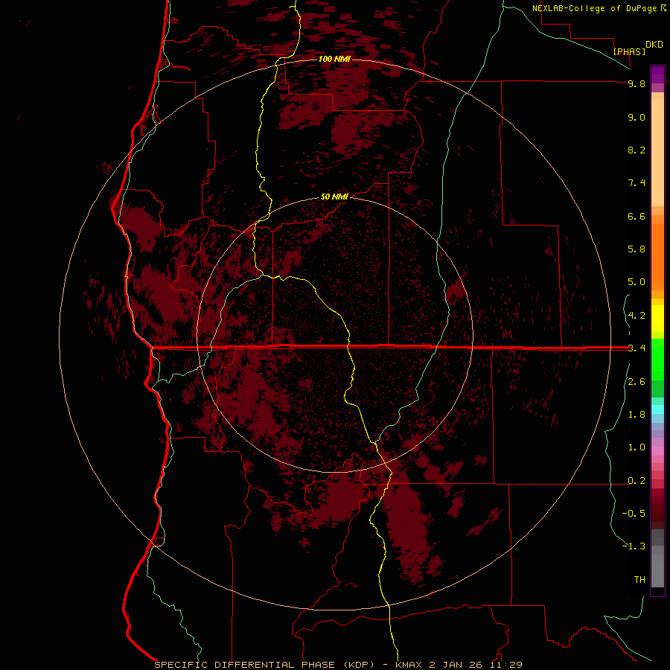This screenshot has width=670, height=670.
Task: Click the 0.2 scale value
Action: 636,481
